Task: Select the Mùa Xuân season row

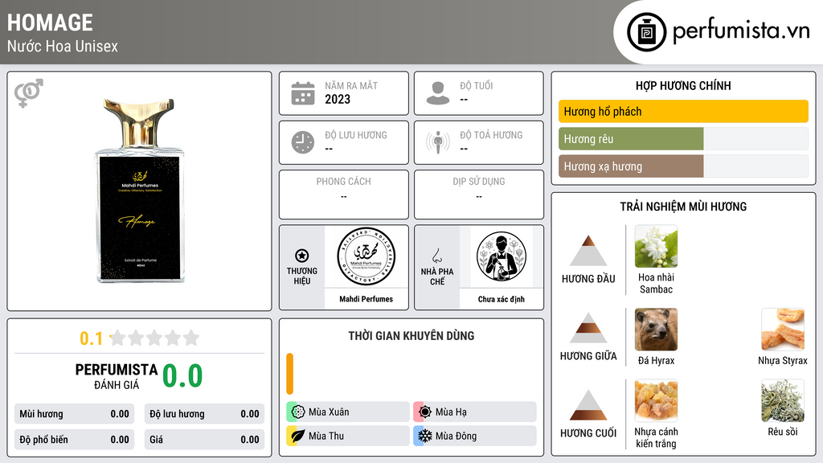Action: coord(348,412)
